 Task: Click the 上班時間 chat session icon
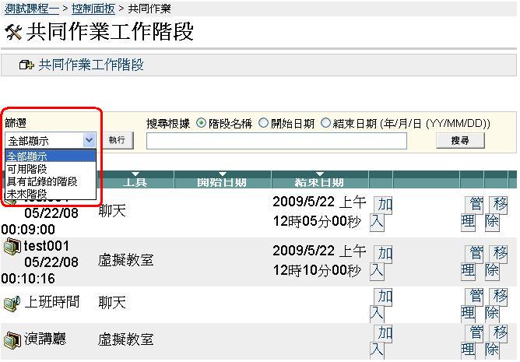tap(11, 302)
